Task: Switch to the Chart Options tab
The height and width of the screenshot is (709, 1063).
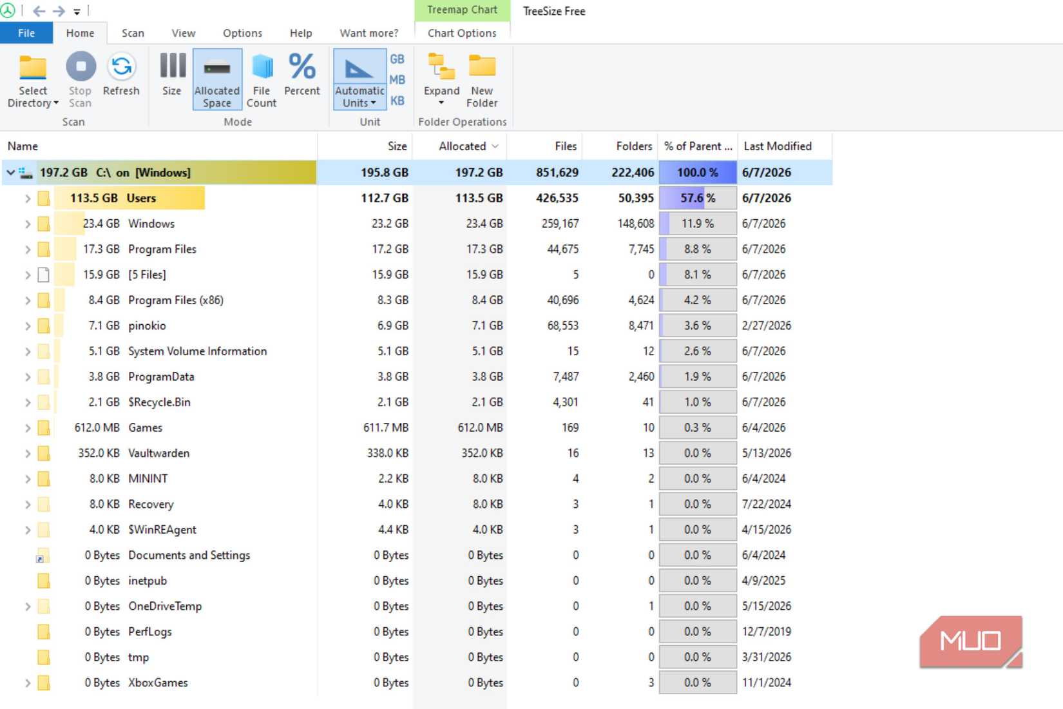Action: (462, 33)
